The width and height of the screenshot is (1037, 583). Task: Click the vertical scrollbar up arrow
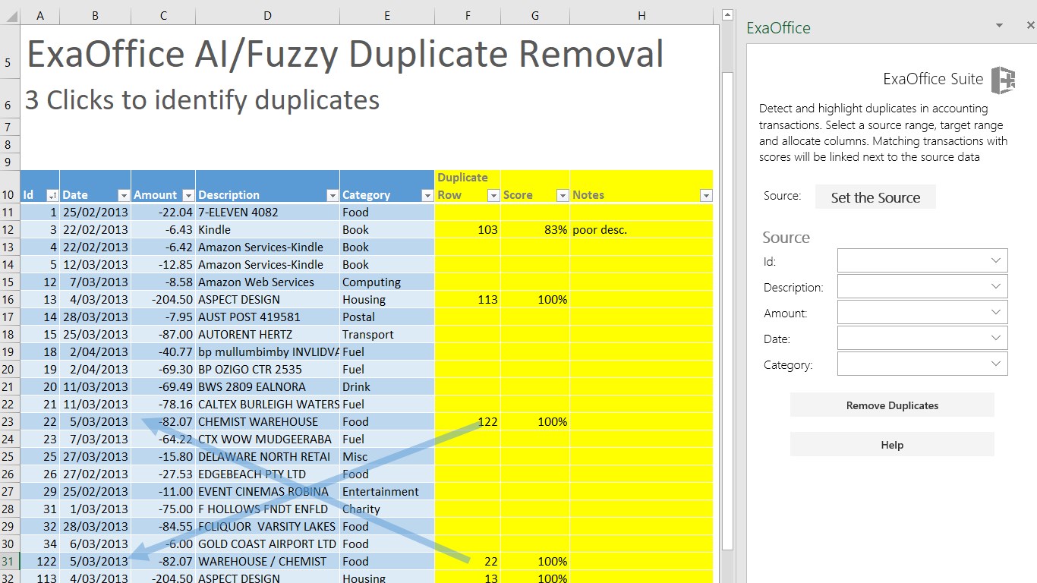[x=727, y=15]
